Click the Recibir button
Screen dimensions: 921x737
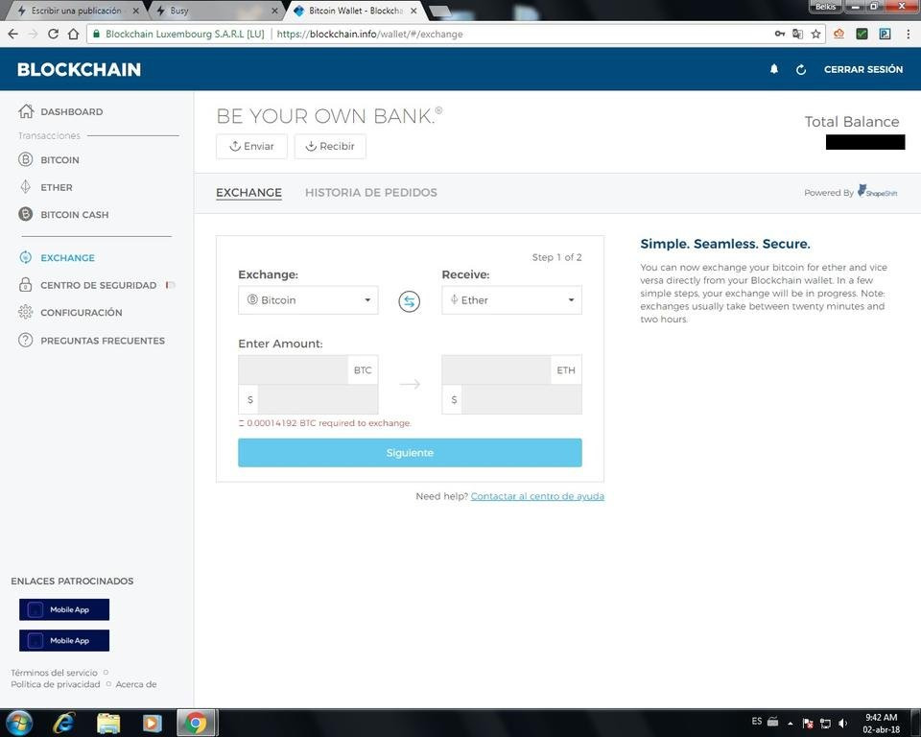[x=330, y=146]
